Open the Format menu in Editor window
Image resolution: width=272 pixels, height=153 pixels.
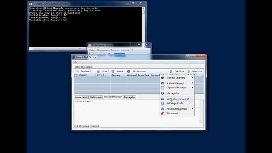point(115,50)
